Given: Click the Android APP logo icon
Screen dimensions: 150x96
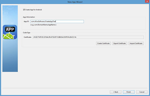Looking at the screenshot, I should [10, 32].
